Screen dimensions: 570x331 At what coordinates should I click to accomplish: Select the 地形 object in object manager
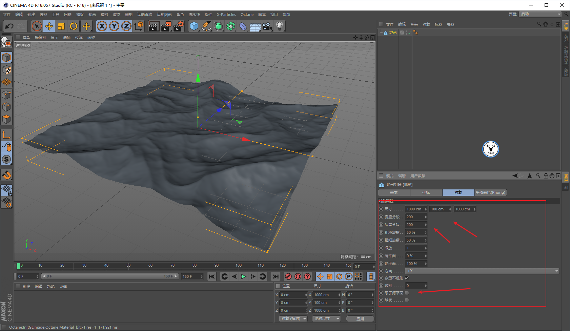[393, 33]
